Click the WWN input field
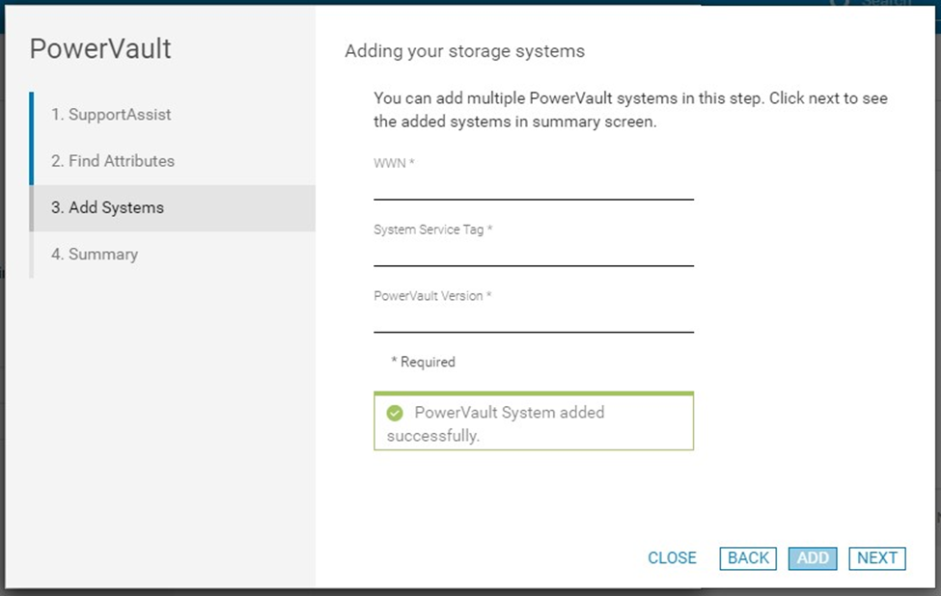Screen dimensions: 941x596 click(x=533, y=188)
